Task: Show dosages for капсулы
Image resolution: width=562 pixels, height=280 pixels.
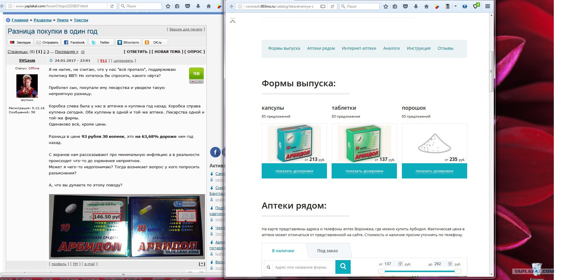Action: pos(294,171)
